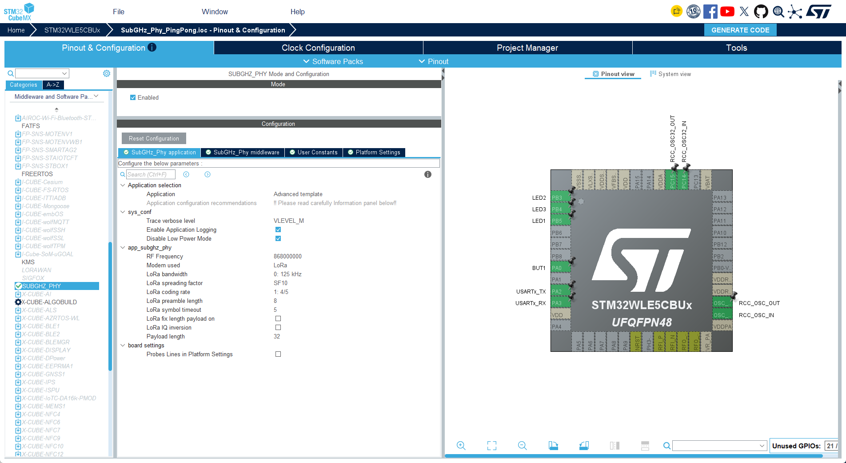Image resolution: width=846 pixels, height=463 pixels.
Task: Open the yellow feedback chat icon
Action: (x=676, y=12)
